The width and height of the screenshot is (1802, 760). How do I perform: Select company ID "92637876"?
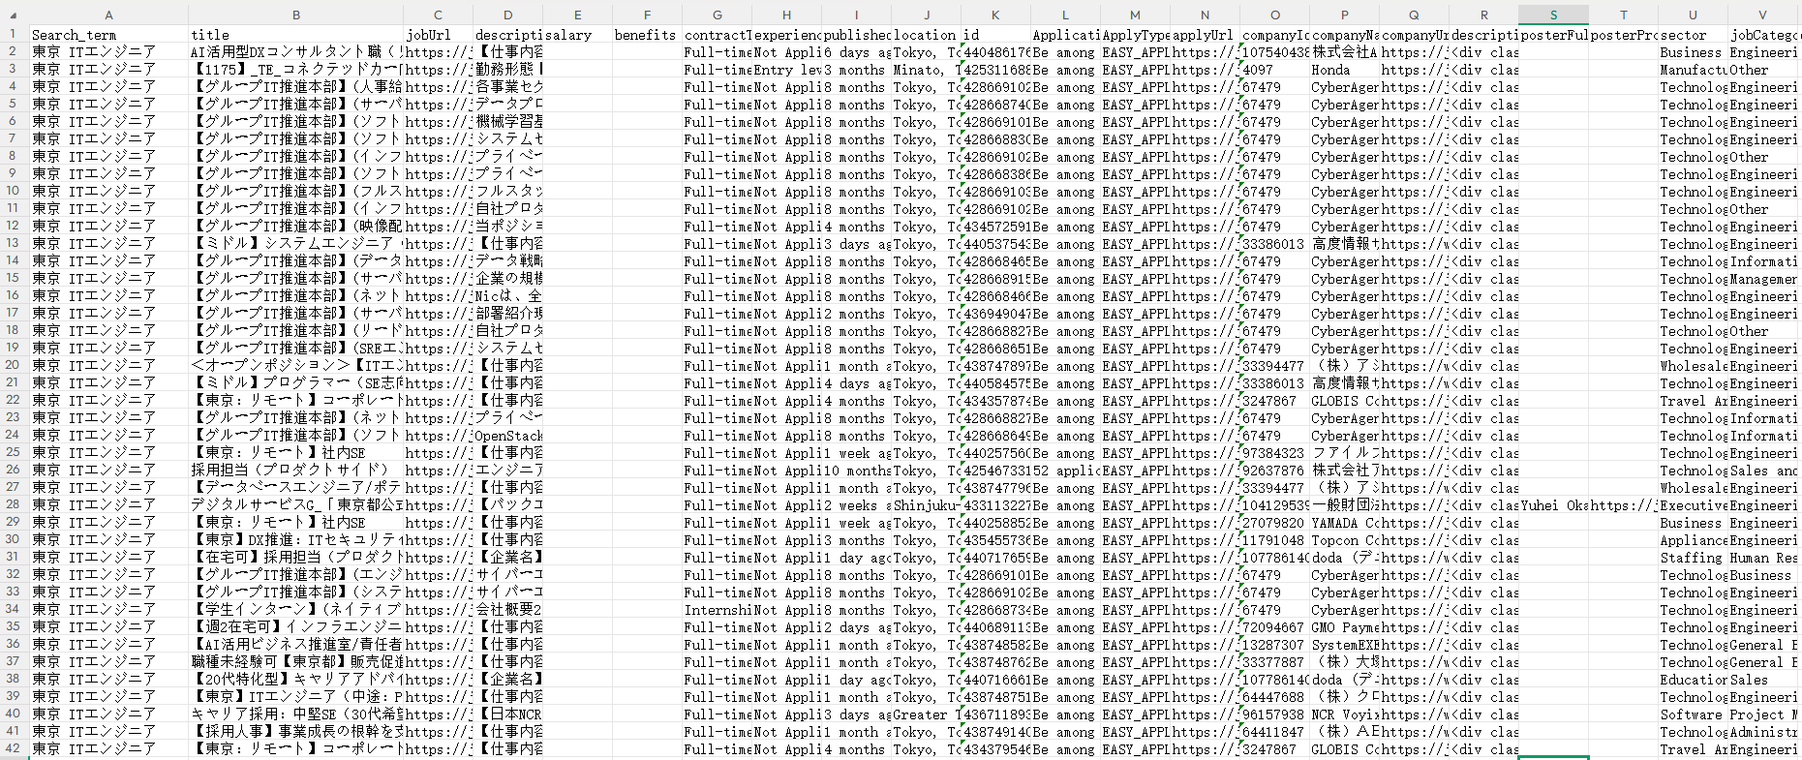(1274, 471)
